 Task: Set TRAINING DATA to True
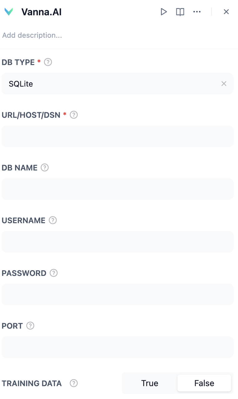[x=150, y=383]
